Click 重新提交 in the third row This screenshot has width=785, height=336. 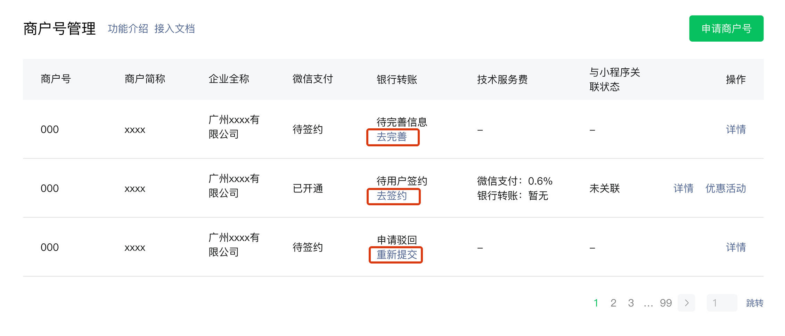coord(396,255)
